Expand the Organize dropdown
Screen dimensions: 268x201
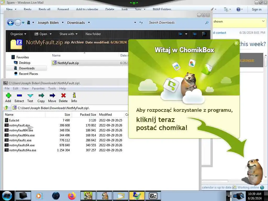18,34
